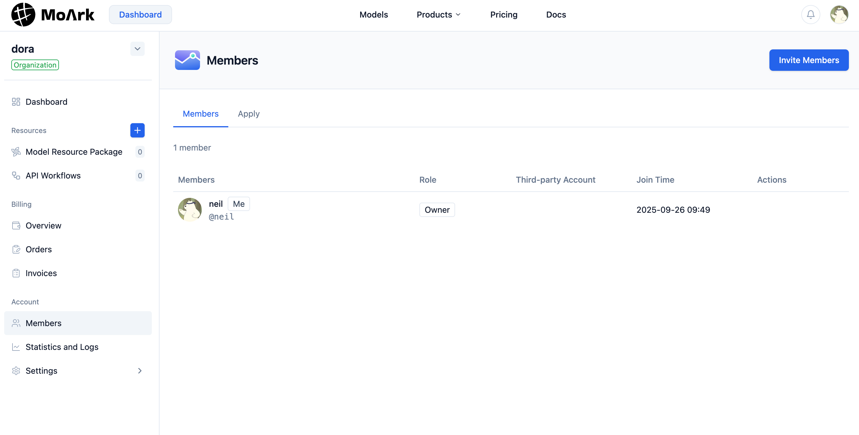859x435 pixels.
Task: Open the Products dropdown in the top nav
Action: click(x=438, y=15)
